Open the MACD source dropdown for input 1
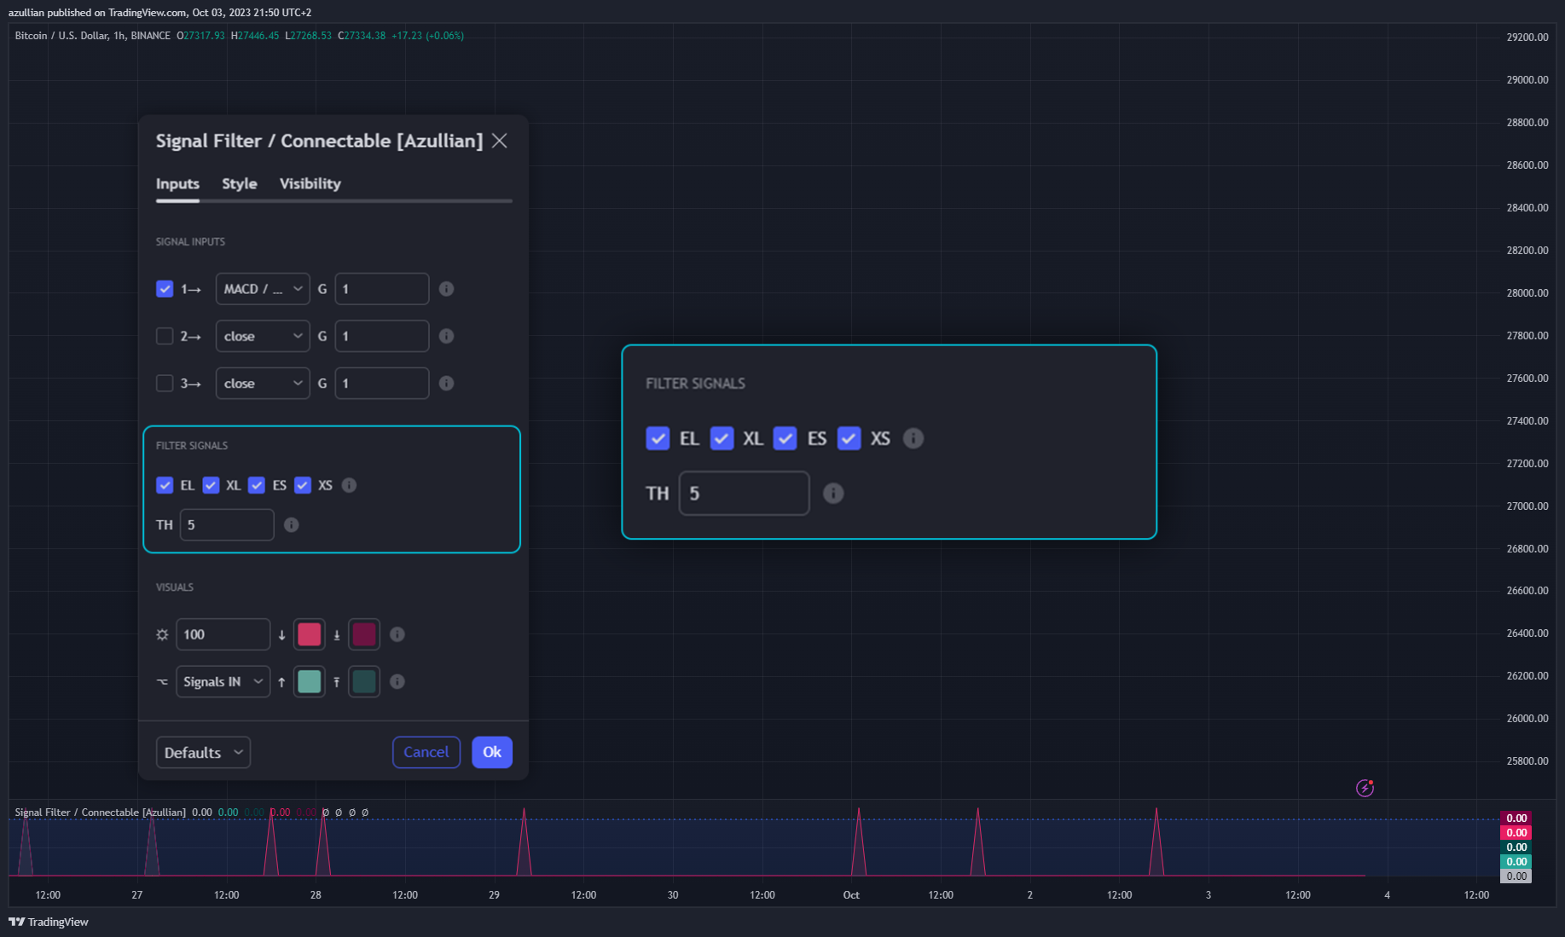The width and height of the screenshot is (1565, 937). coord(263,289)
